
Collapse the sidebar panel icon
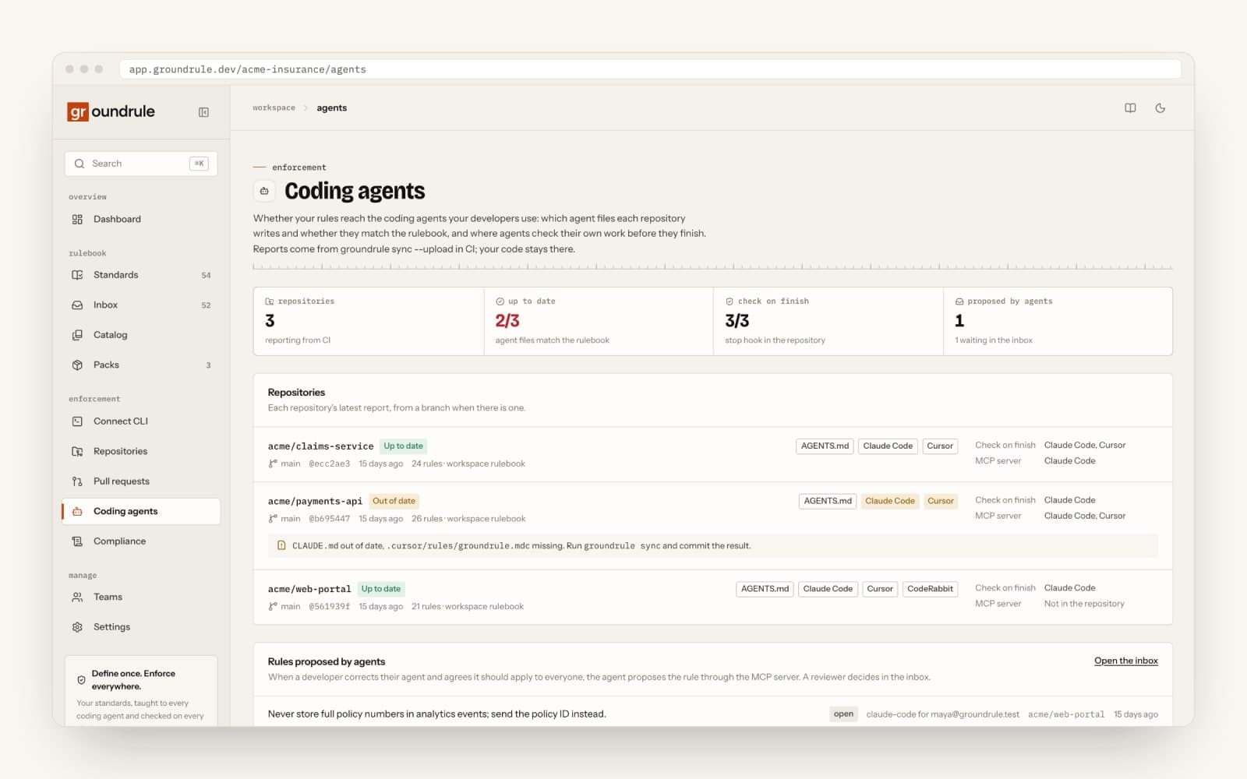click(x=203, y=112)
